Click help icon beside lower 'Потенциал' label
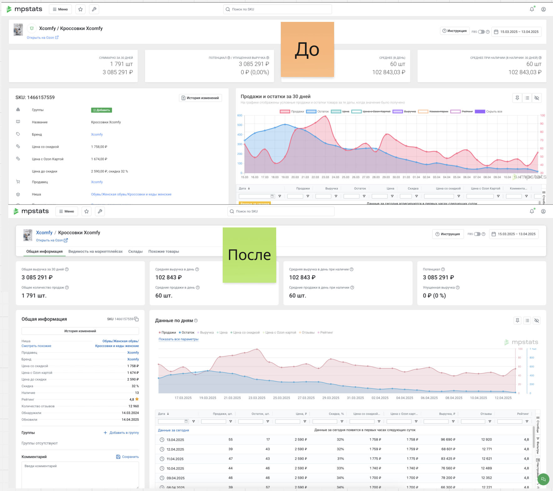Viewport: 553px width, 491px height. click(x=443, y=269)
